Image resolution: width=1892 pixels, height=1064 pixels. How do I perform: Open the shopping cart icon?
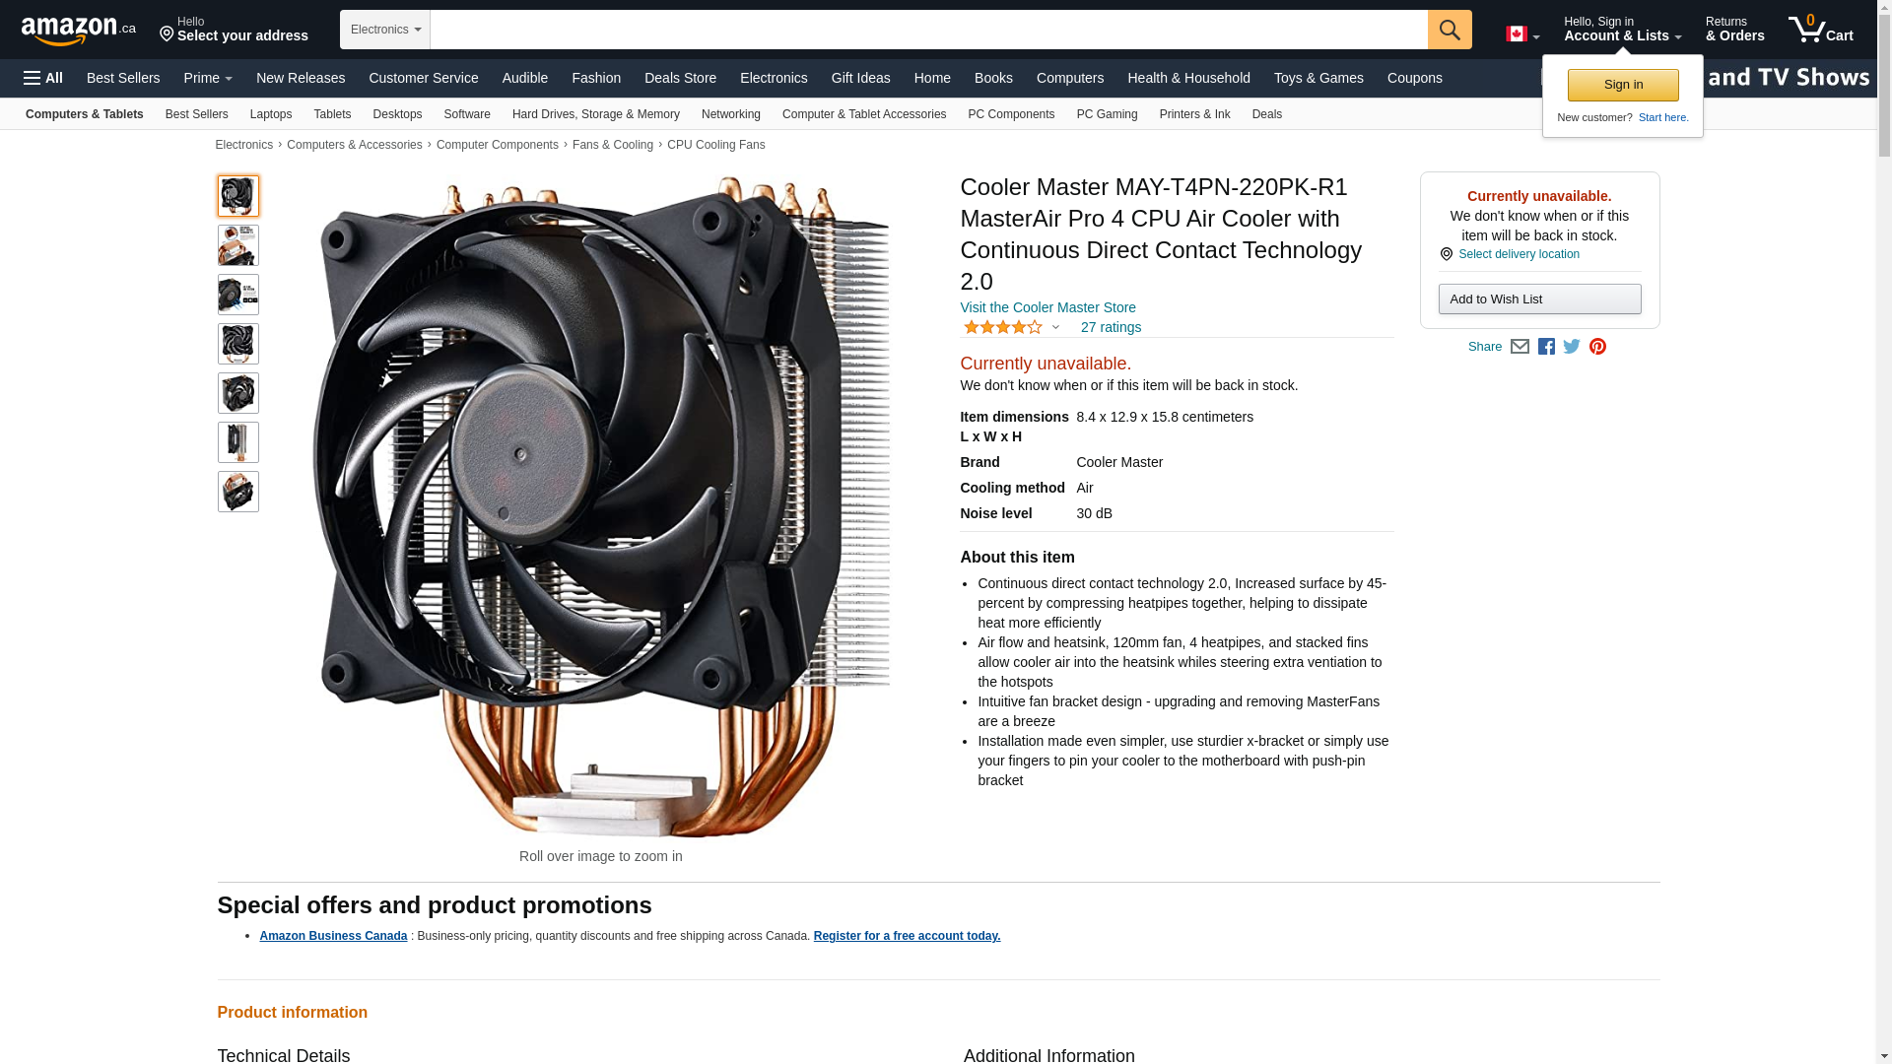click(1821, 30)
